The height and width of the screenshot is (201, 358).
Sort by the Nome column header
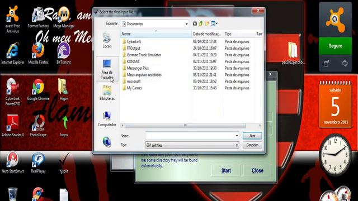tap(156, 34)
